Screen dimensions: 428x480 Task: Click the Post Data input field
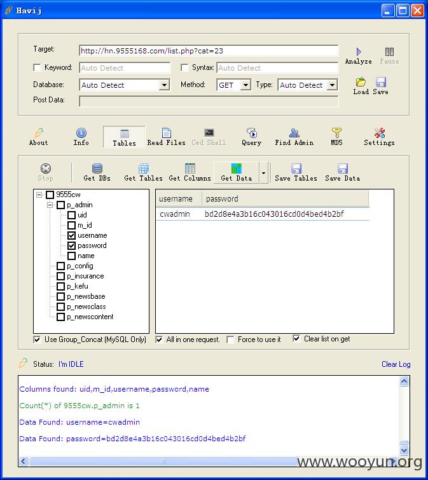[x=209, y=101]
